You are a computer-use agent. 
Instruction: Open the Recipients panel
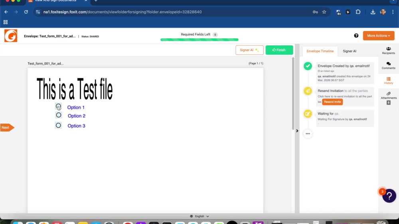pos(388,51)
